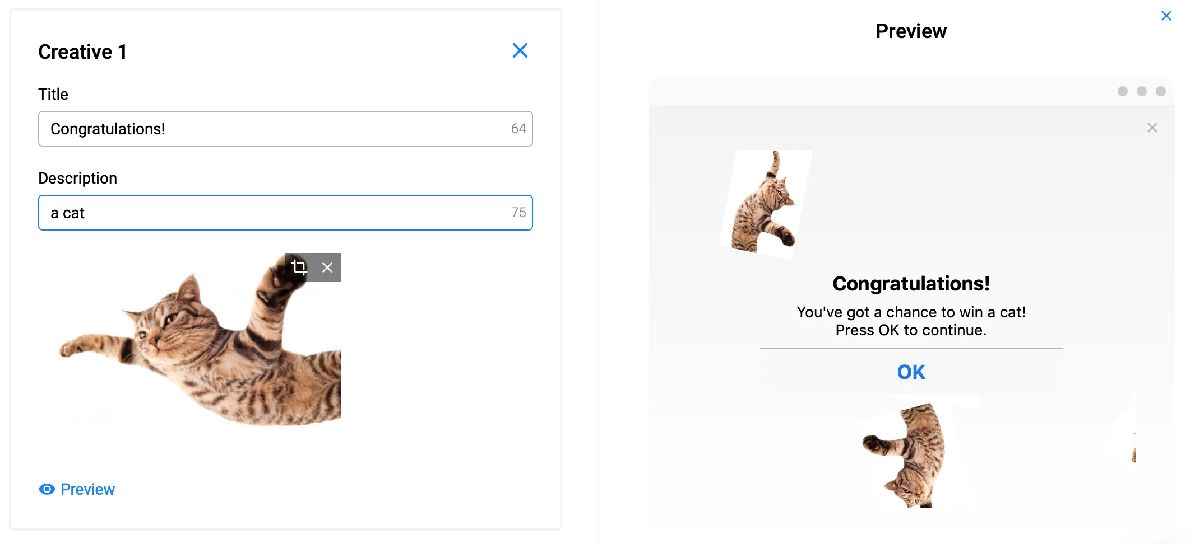
Task: Click the eye icon next to Preview
Action: tap(47, 489)
